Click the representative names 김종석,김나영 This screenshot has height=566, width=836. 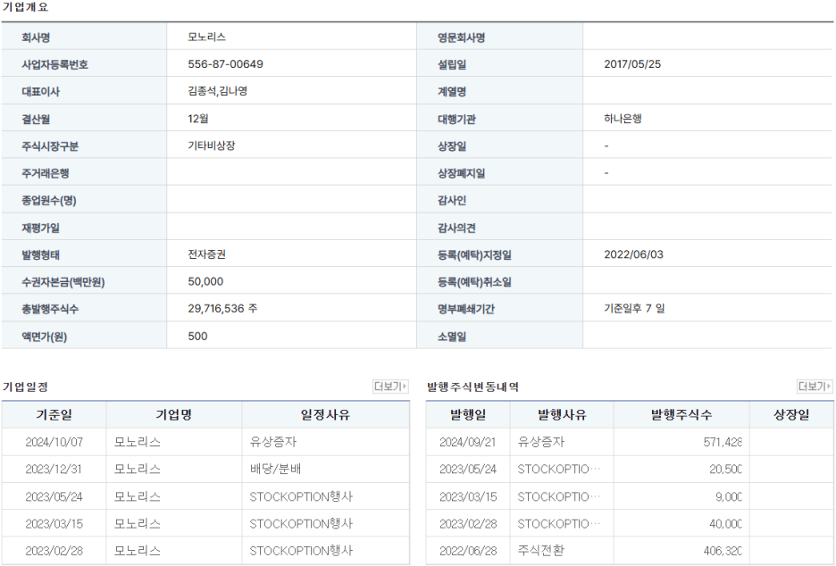[218, 92]
